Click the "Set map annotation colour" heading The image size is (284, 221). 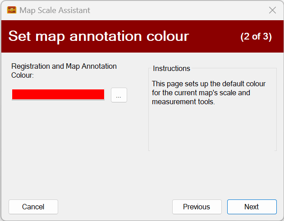[98, 36]
